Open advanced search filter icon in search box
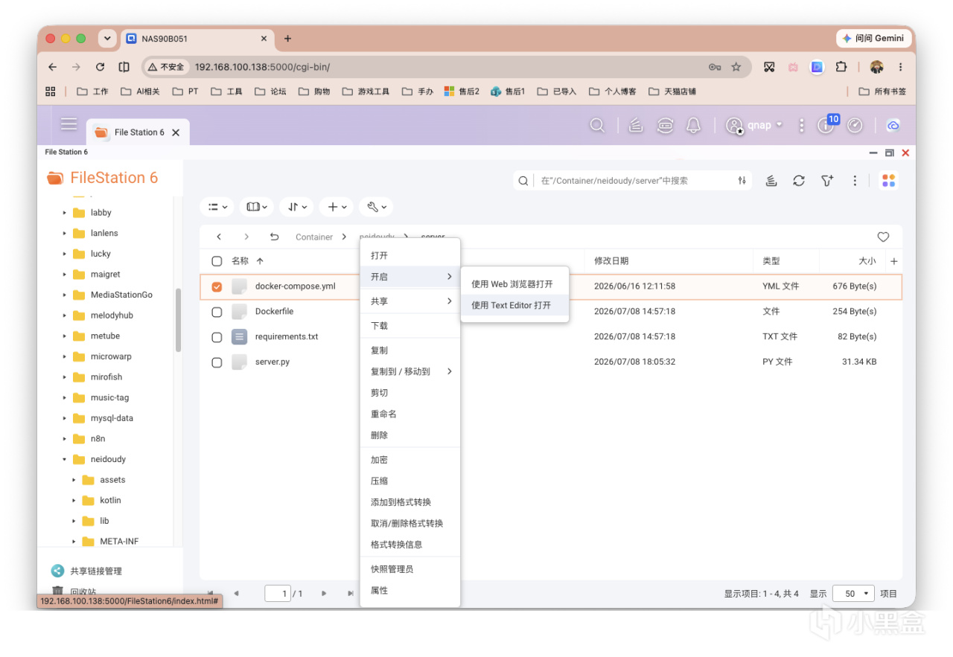 (742, 181)
